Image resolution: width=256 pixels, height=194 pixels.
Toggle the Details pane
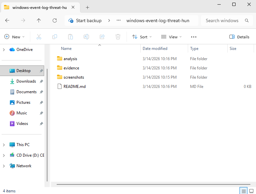(239, 37)
